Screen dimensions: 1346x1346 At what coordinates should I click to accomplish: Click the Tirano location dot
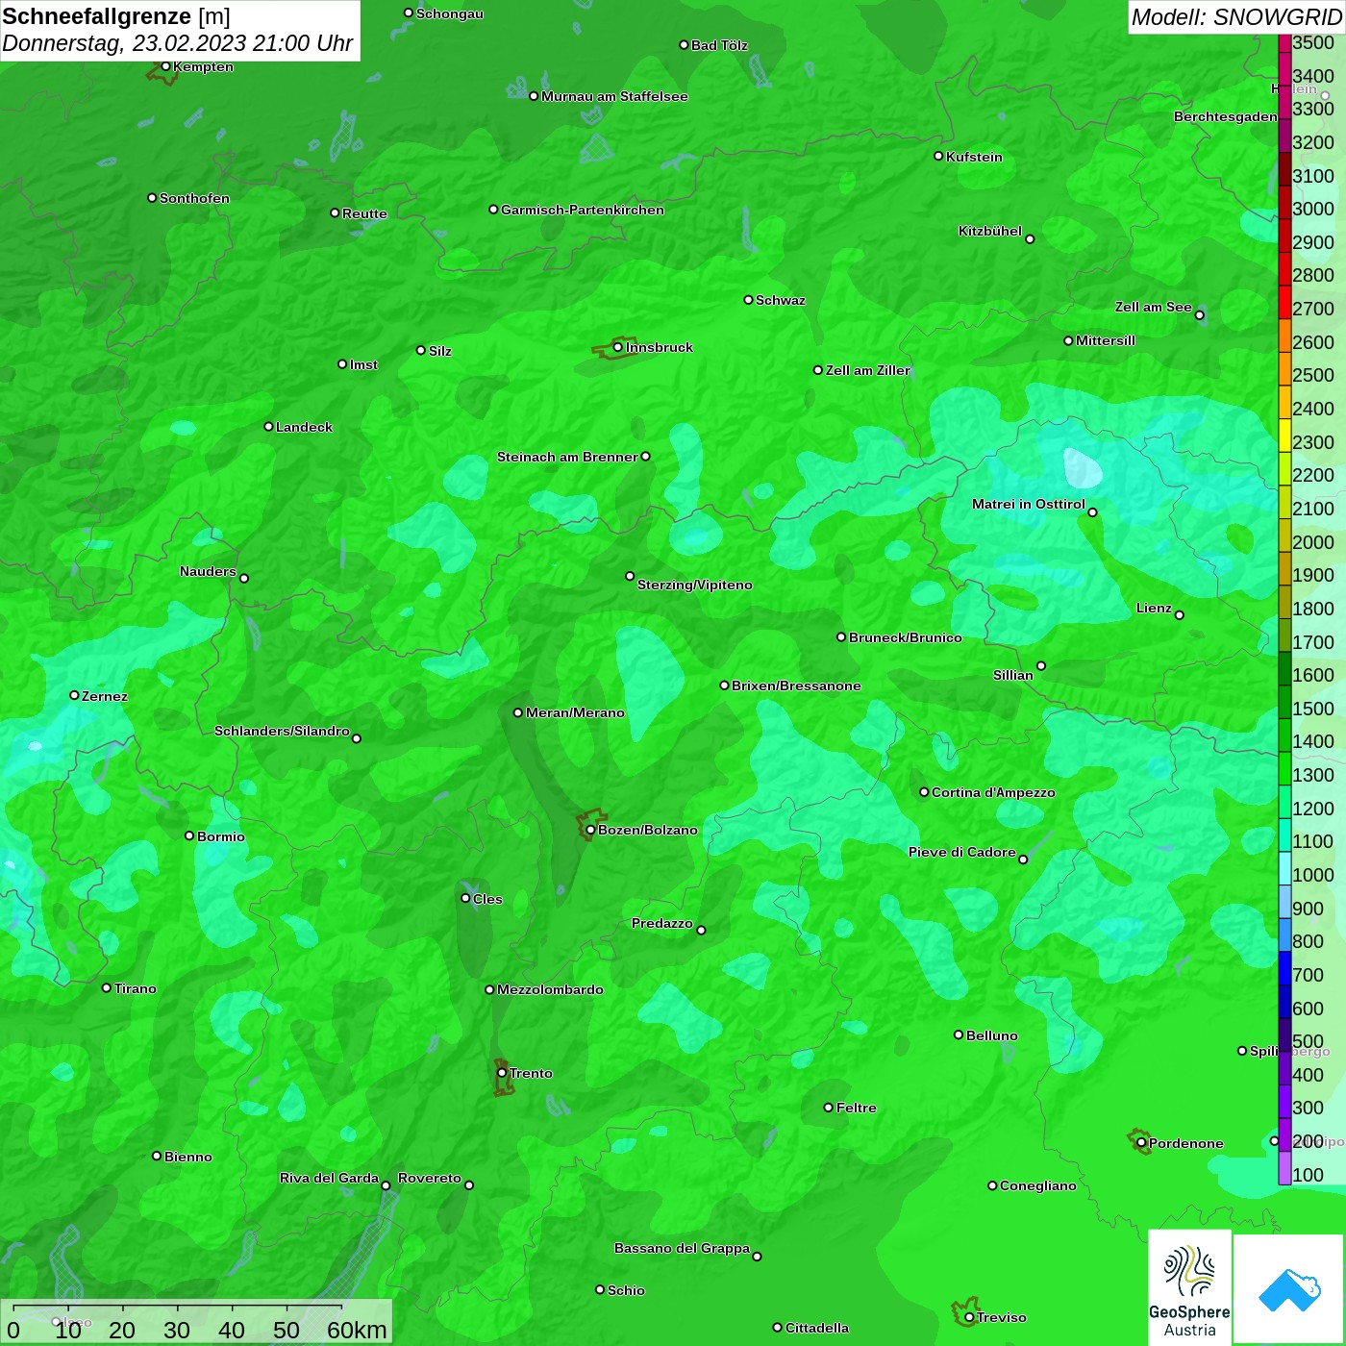pyautogui.click(x=107, y=987)
